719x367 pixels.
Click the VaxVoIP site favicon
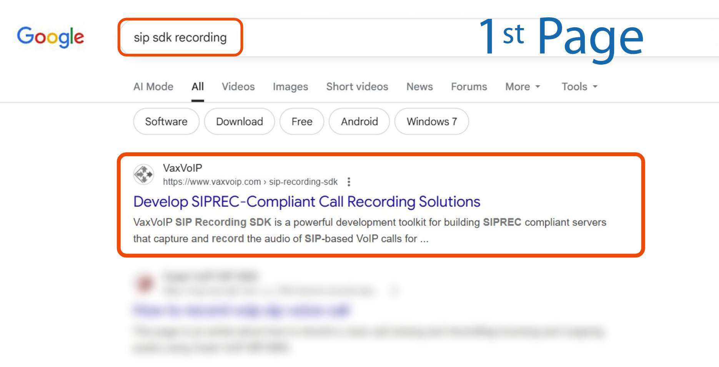pos(143,175)
